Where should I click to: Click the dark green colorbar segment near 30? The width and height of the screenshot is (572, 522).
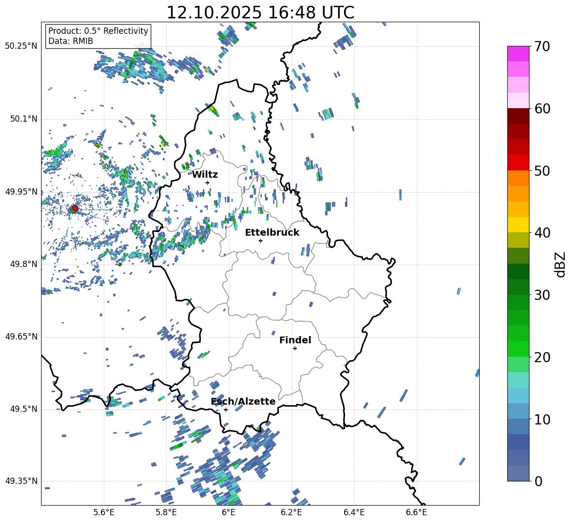518,286
